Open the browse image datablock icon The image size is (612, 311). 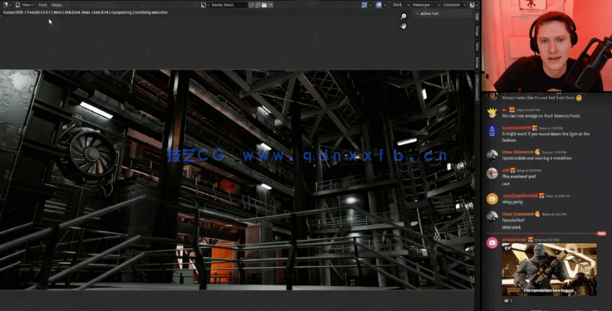pos(204,5)
